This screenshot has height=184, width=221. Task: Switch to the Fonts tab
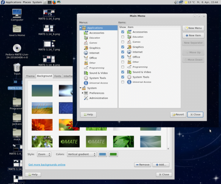click(58, 76)
